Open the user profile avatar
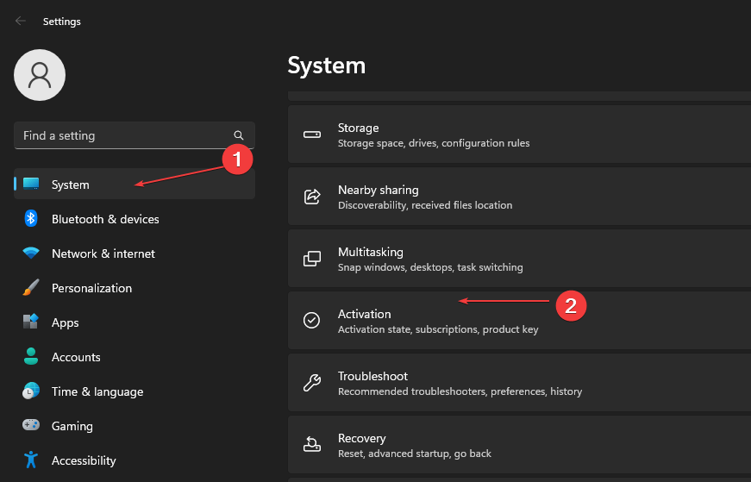Image resolution: width=751 pixels, height=482 pixels. (x=40, y=75)
